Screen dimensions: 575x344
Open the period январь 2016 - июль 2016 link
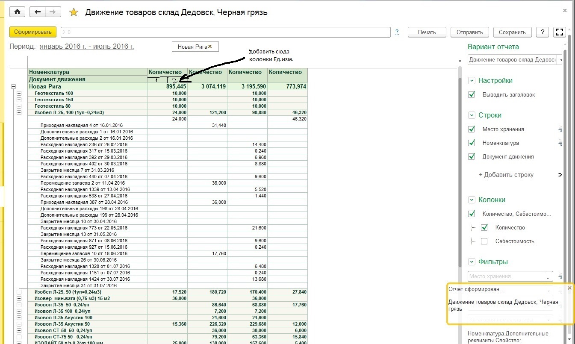point(87,47)
